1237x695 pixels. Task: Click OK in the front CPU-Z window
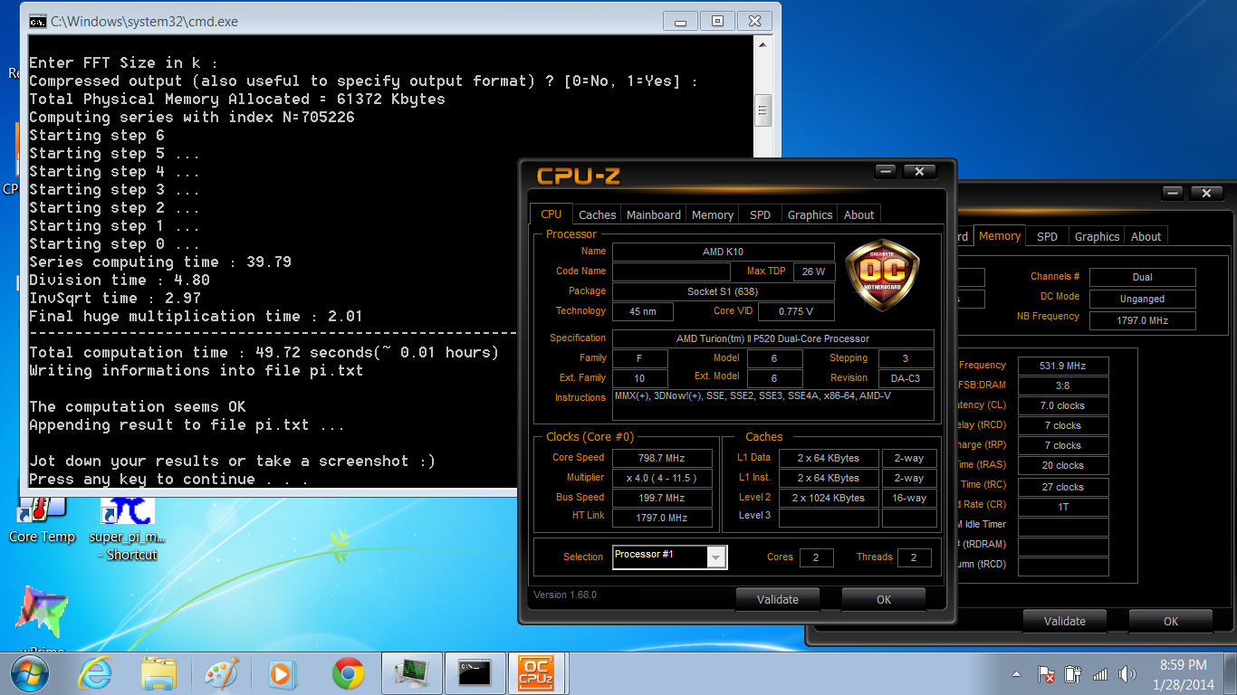coord(884,599)
